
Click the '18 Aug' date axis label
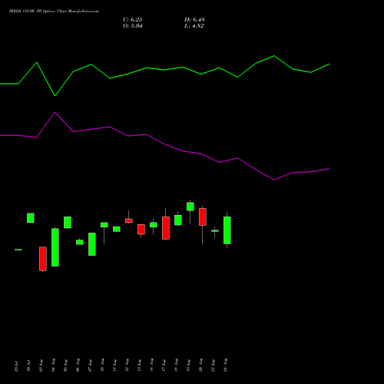(176, 365)
